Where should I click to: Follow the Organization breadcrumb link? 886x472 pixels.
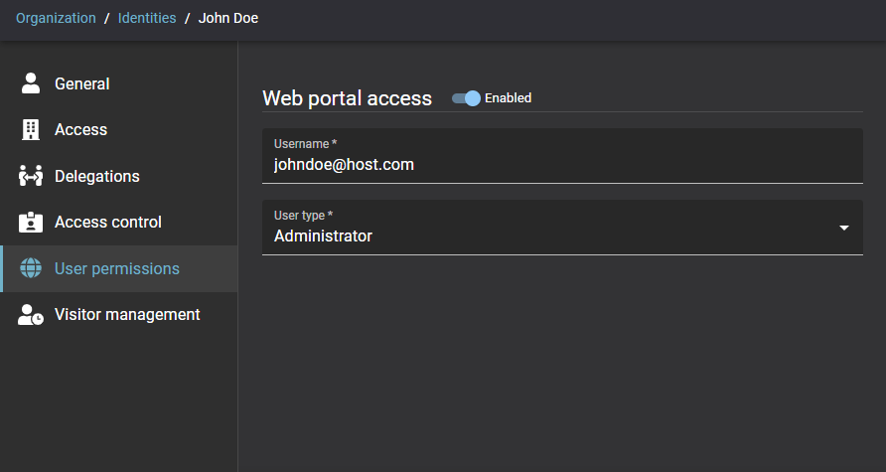pos(56,18)
